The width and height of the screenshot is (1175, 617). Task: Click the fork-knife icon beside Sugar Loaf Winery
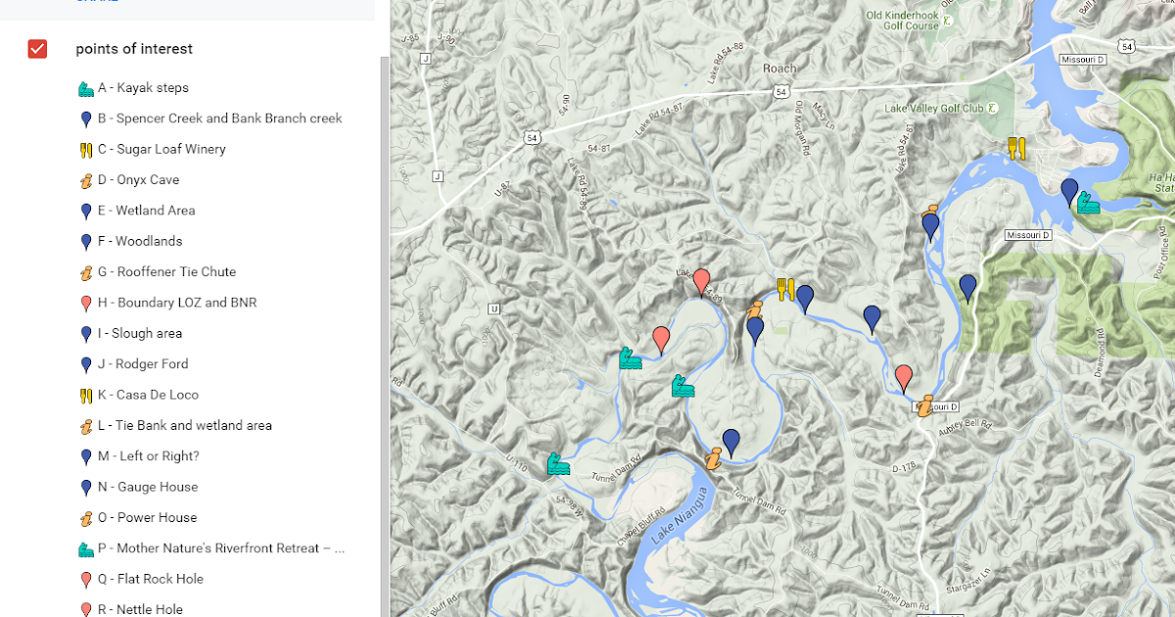click(x=86, y=150)
